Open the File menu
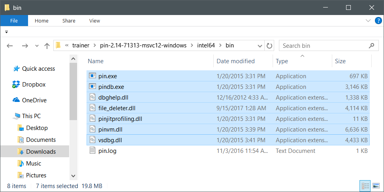Viewport: 384px width, 192px height. pyautogui.click(x=14, y=21)
